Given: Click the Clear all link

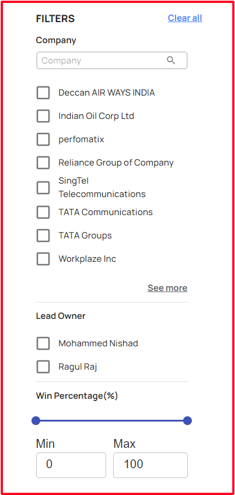Looking at the screenshot, I should click(x=185, y=18).
